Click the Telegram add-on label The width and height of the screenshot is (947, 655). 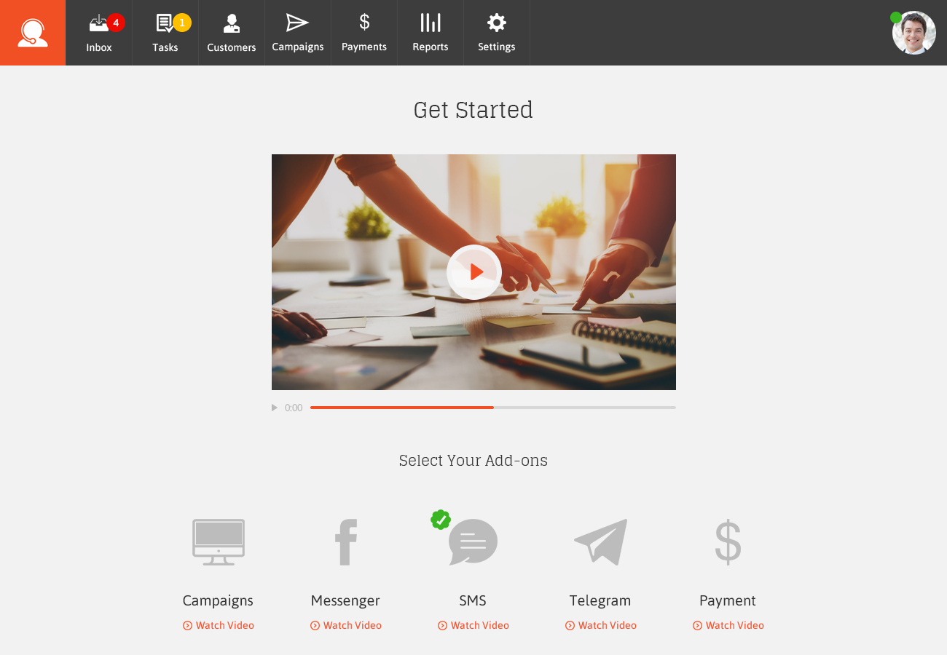point(600,601)
